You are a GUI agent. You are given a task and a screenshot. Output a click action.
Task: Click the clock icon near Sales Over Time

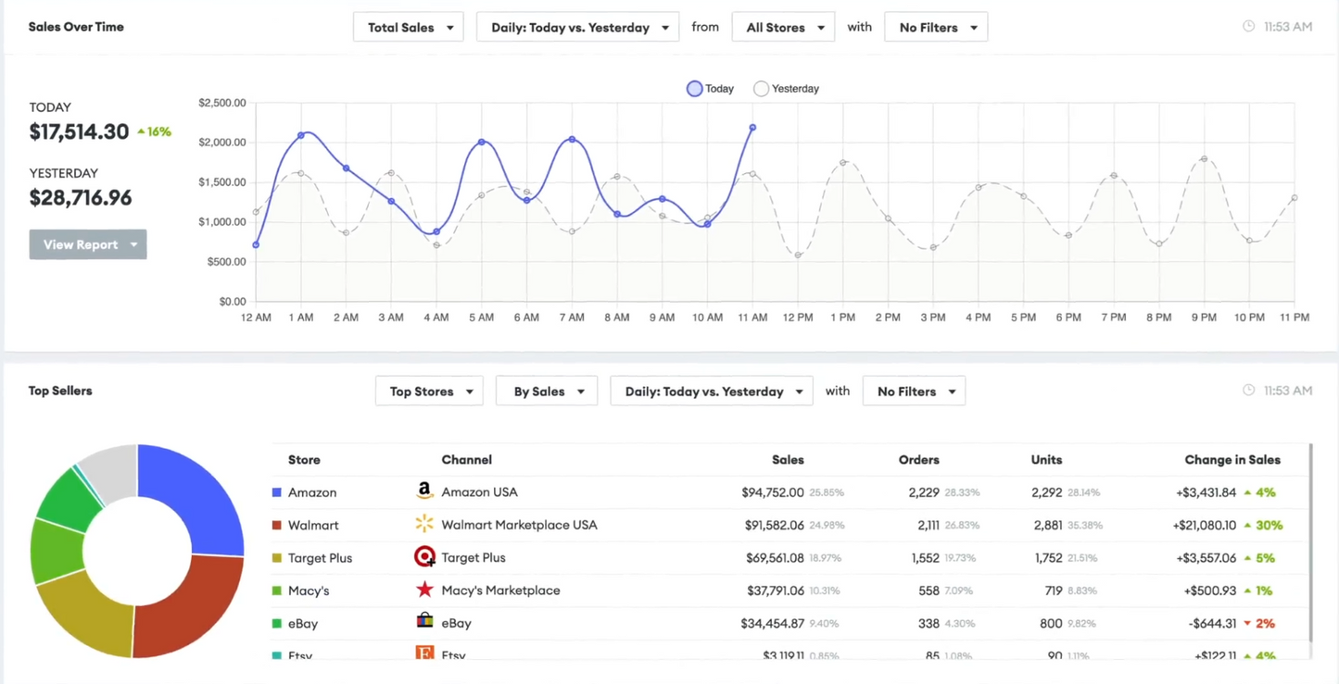click(1247, 26)
